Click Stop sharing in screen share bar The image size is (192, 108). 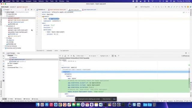click(x=106, y=99)
